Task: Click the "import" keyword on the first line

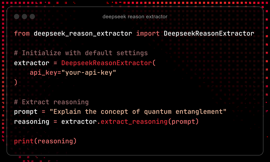Action: click(x=148, y=34)
